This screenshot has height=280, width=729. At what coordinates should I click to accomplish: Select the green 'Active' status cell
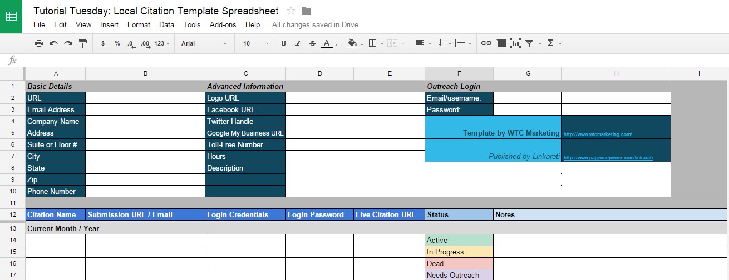459,240
